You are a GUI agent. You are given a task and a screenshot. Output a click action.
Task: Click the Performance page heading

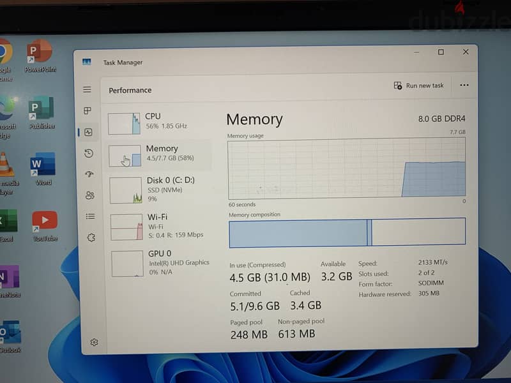pyautogui.click(x=130, y=90)
